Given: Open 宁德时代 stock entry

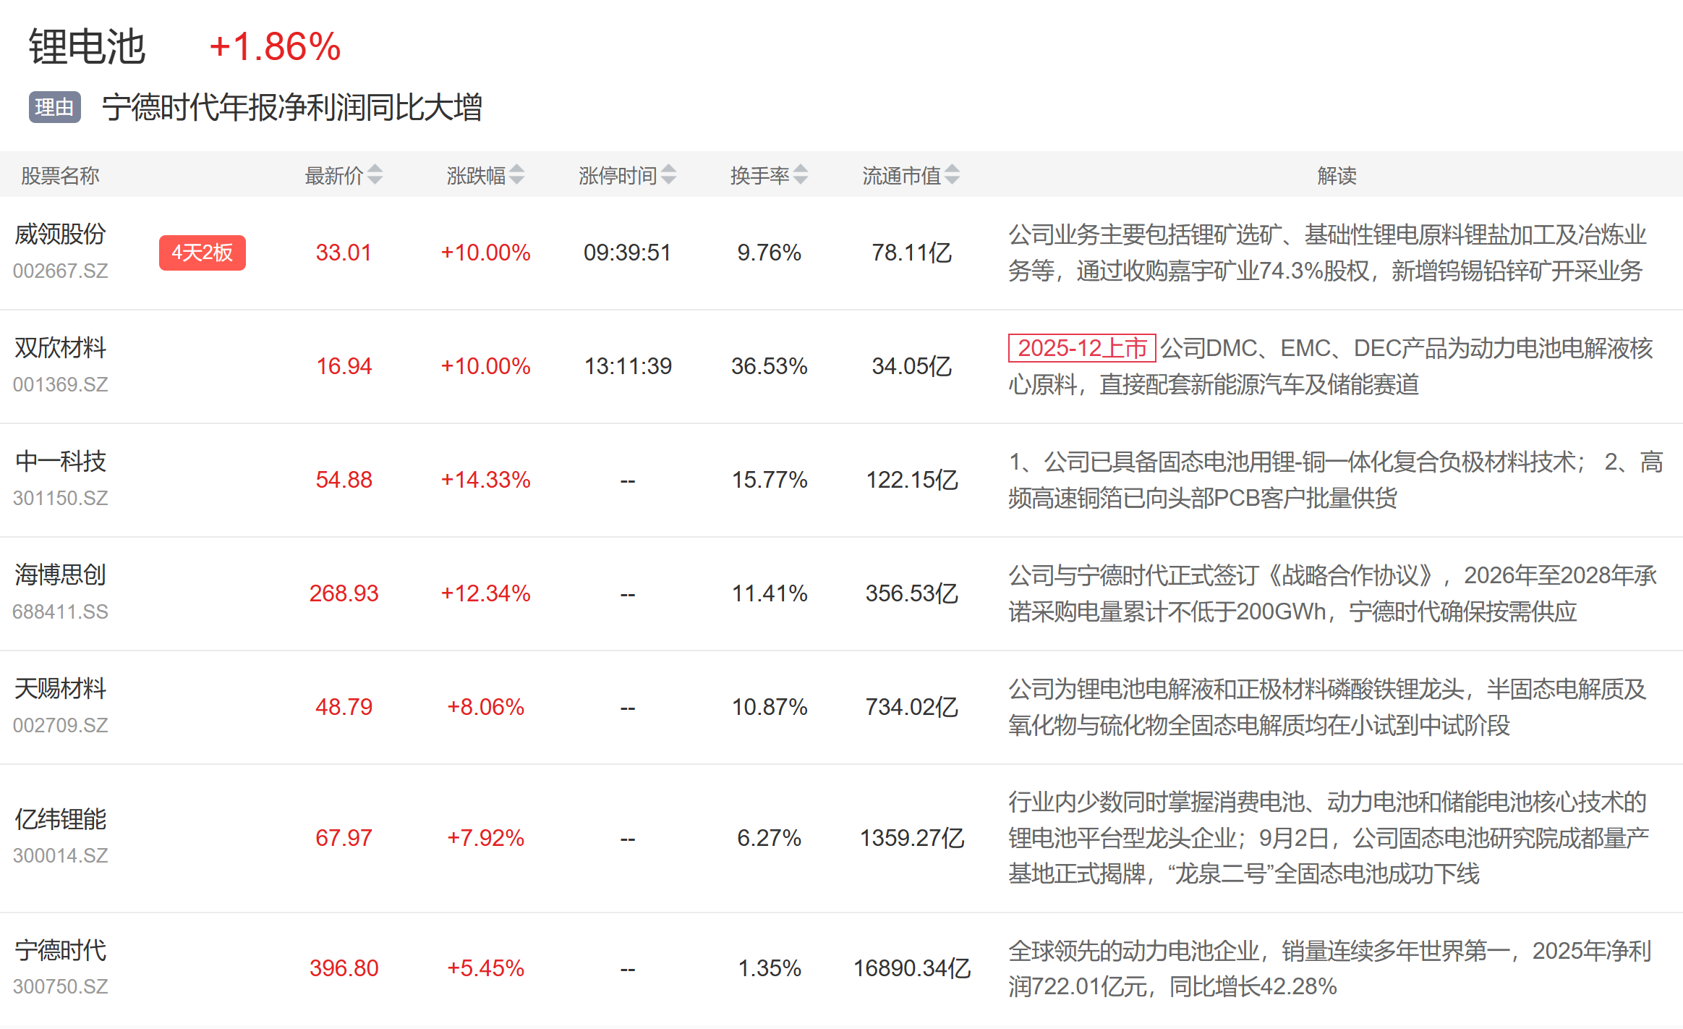Looking at the screenshot, I should (60, 950).
